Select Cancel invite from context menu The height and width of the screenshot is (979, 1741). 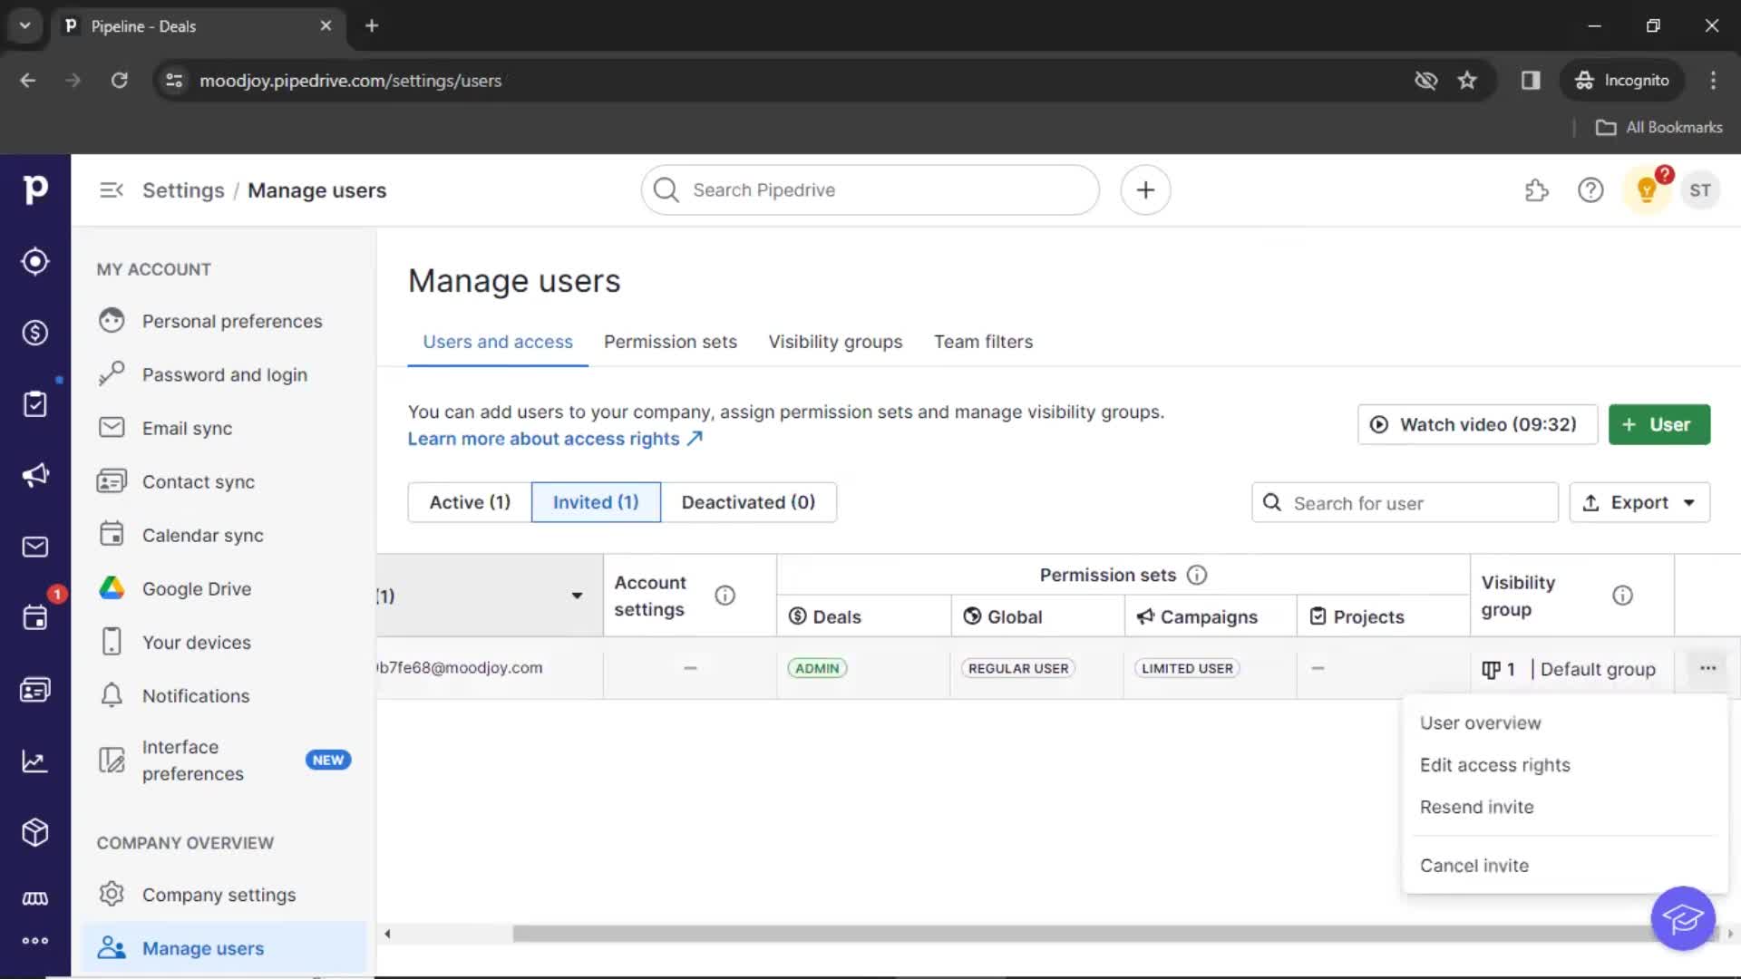1475,866
